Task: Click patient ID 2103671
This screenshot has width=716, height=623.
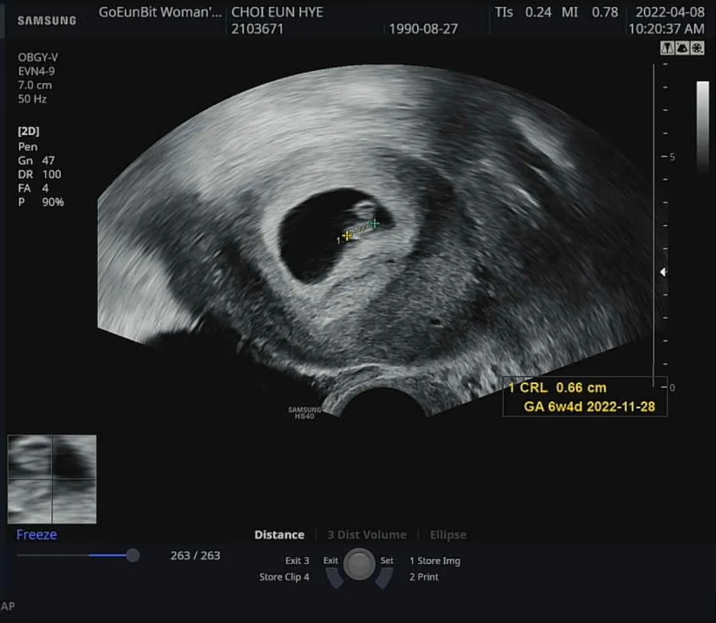Action: click(x=257, y=29)
